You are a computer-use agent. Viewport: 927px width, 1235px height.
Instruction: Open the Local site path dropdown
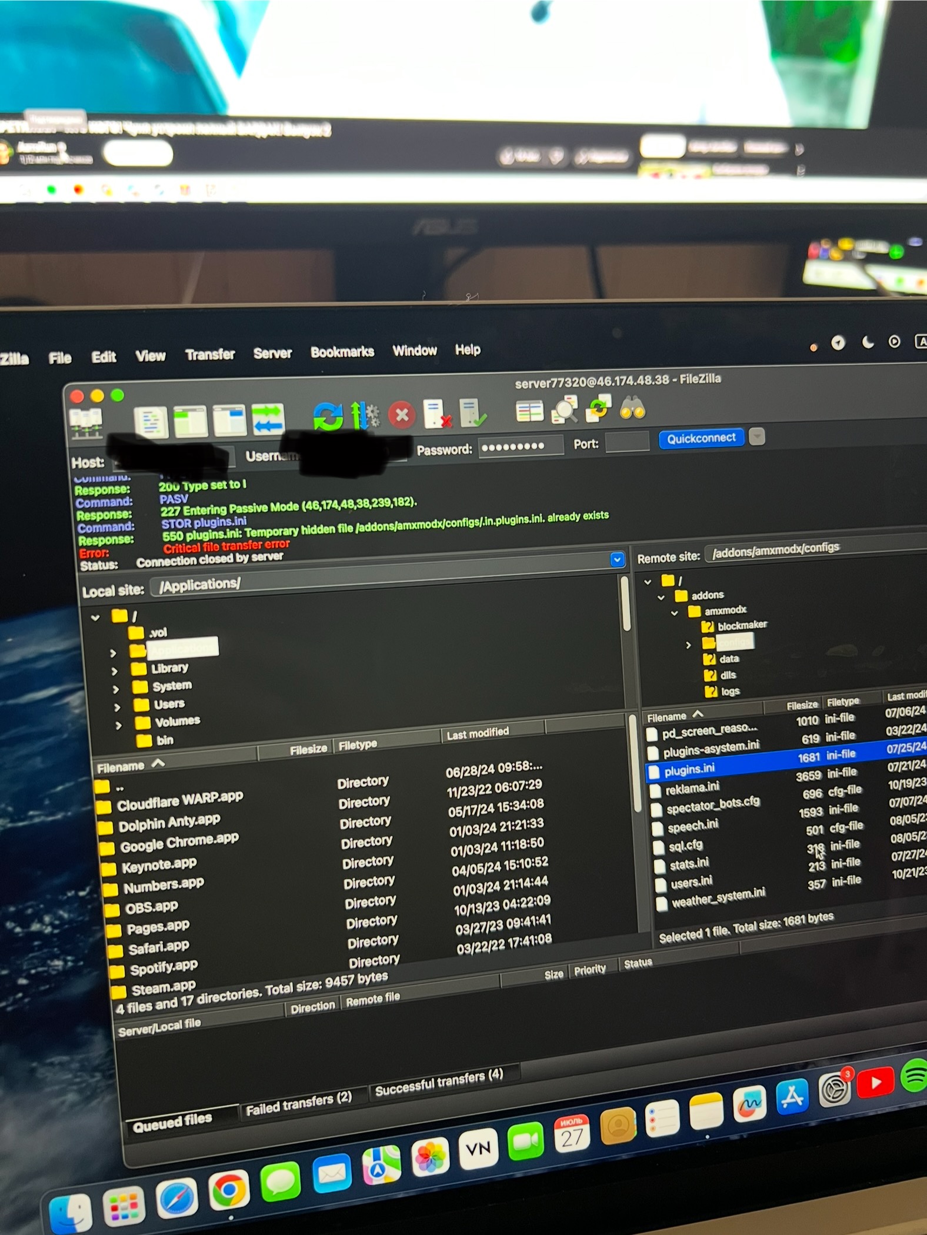coord(617,559)
